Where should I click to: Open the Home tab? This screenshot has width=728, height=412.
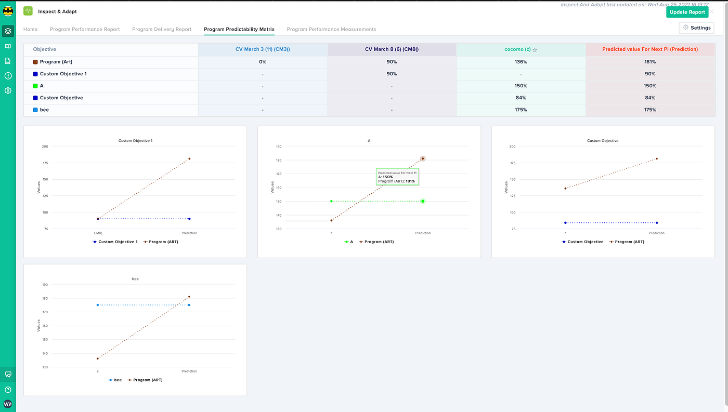click(x=30, y=29)
